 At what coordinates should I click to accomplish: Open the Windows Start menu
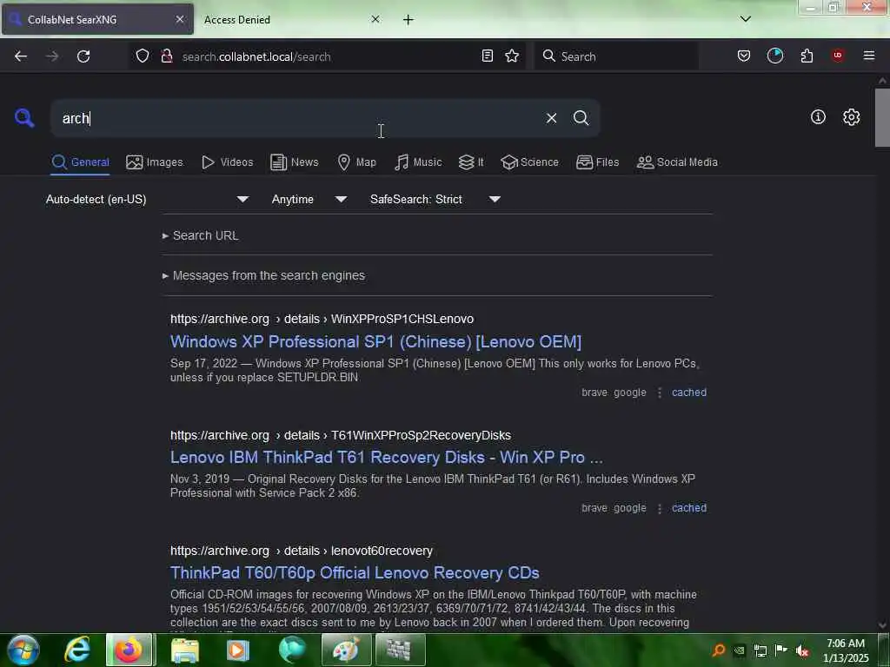pyautogui.click(x=22, y=650)
